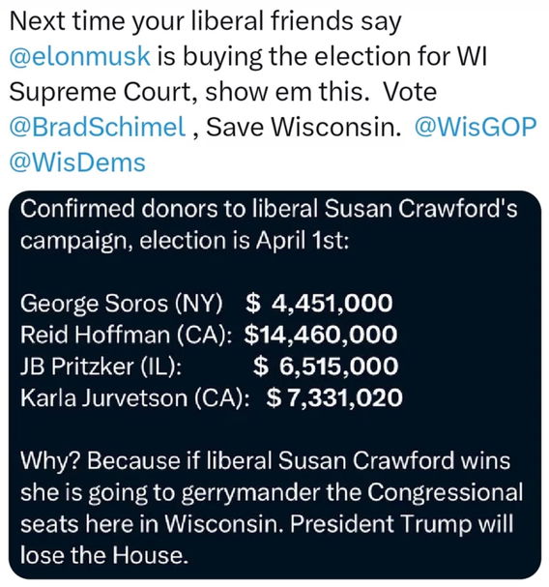Click 'Next time your liberal friends say' text
Screen dimensions: 549x587
click(x=206, y=21)
